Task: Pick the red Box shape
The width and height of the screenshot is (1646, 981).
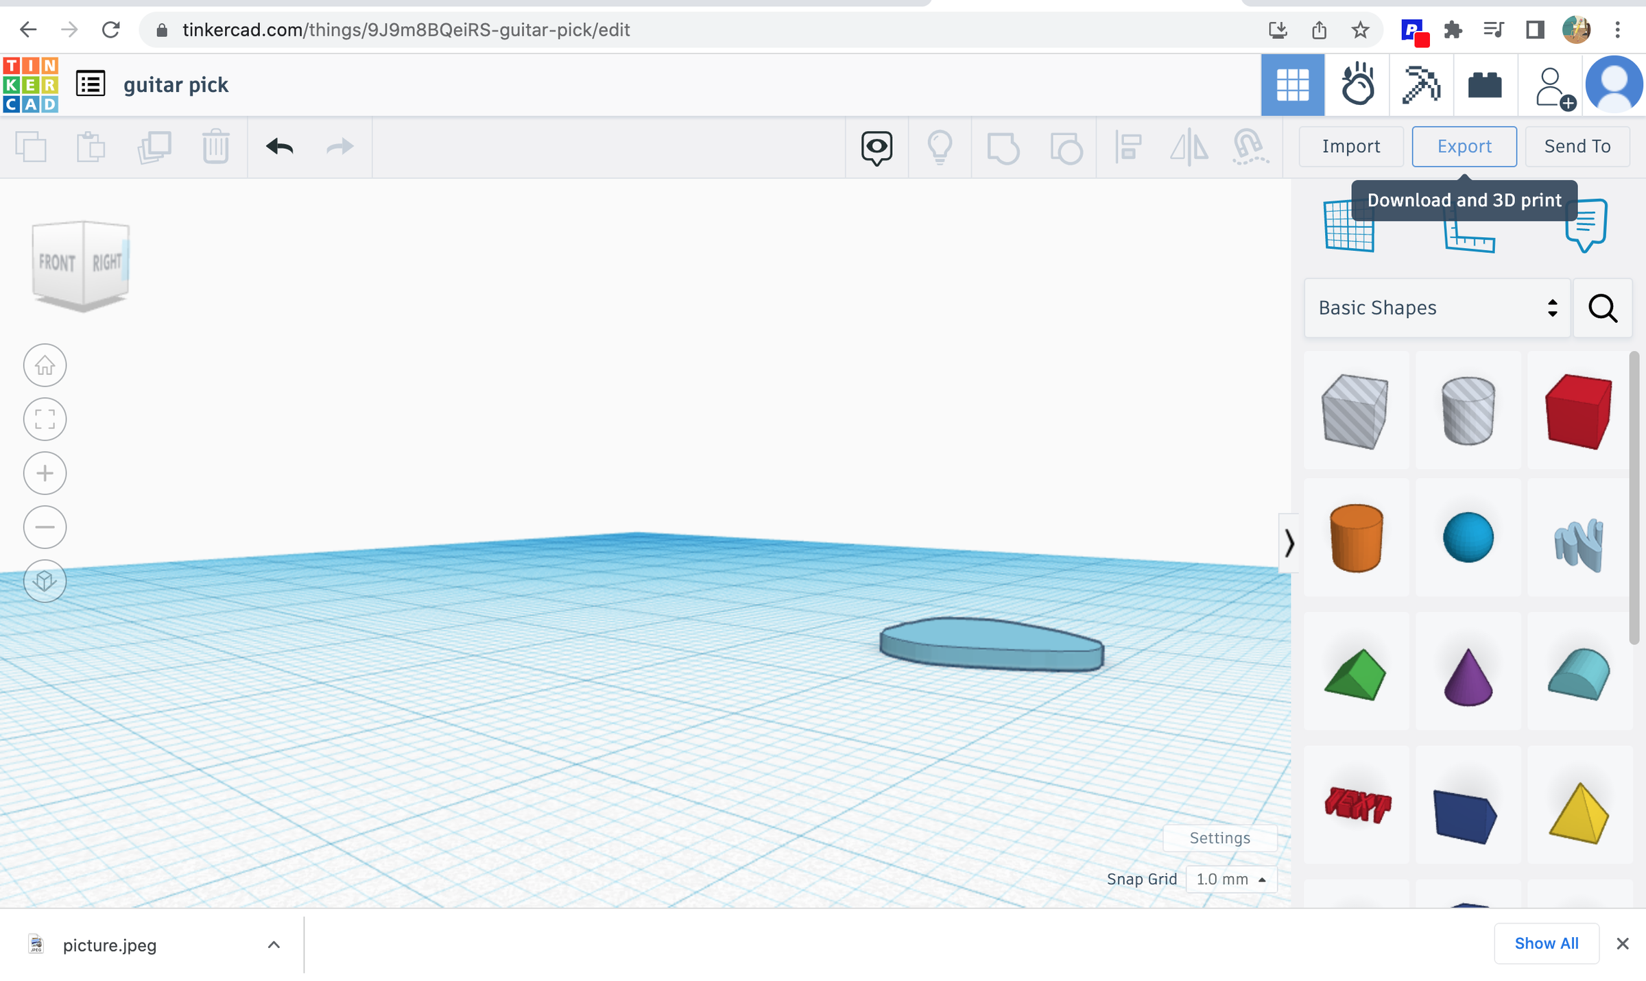Action: (x=1578, y=411)
